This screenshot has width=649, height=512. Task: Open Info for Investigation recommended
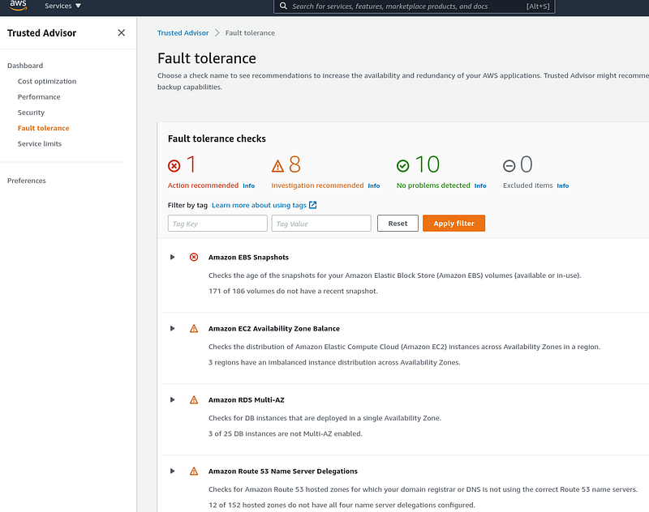374,186
